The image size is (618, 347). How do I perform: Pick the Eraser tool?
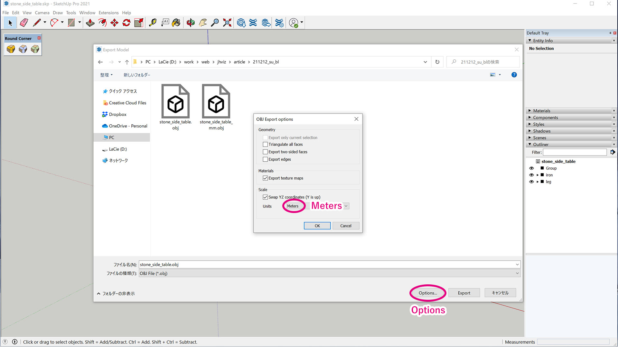point(24,23)
